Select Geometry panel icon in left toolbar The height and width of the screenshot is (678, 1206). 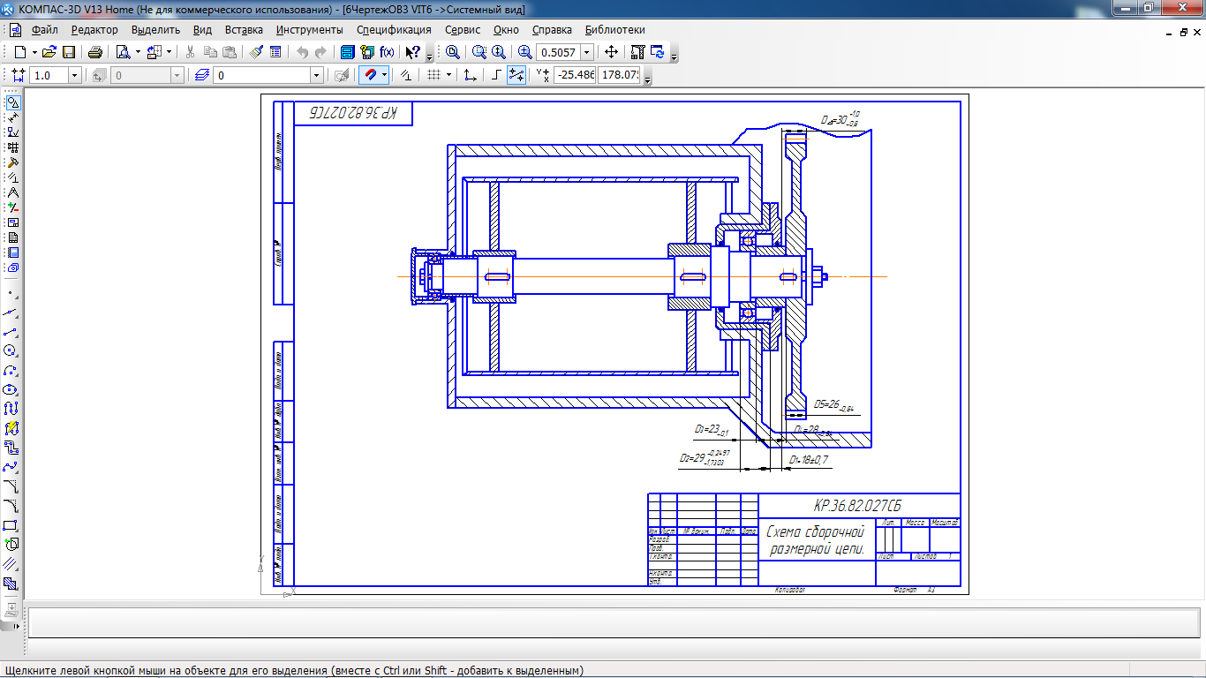(x=12, y=102)
